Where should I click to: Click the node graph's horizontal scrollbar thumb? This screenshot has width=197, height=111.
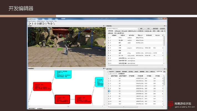pos(68,106)
